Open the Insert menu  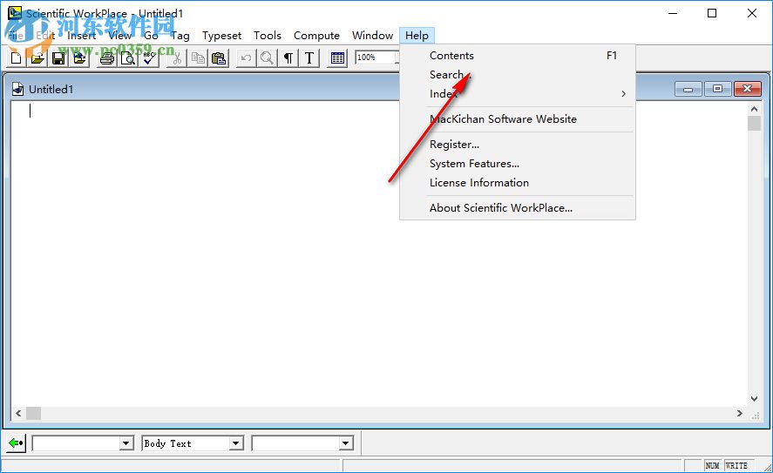81,36
